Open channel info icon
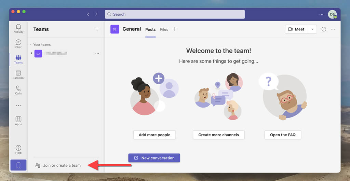The width and height of the screenshot is (350, 181). [324, 29]
